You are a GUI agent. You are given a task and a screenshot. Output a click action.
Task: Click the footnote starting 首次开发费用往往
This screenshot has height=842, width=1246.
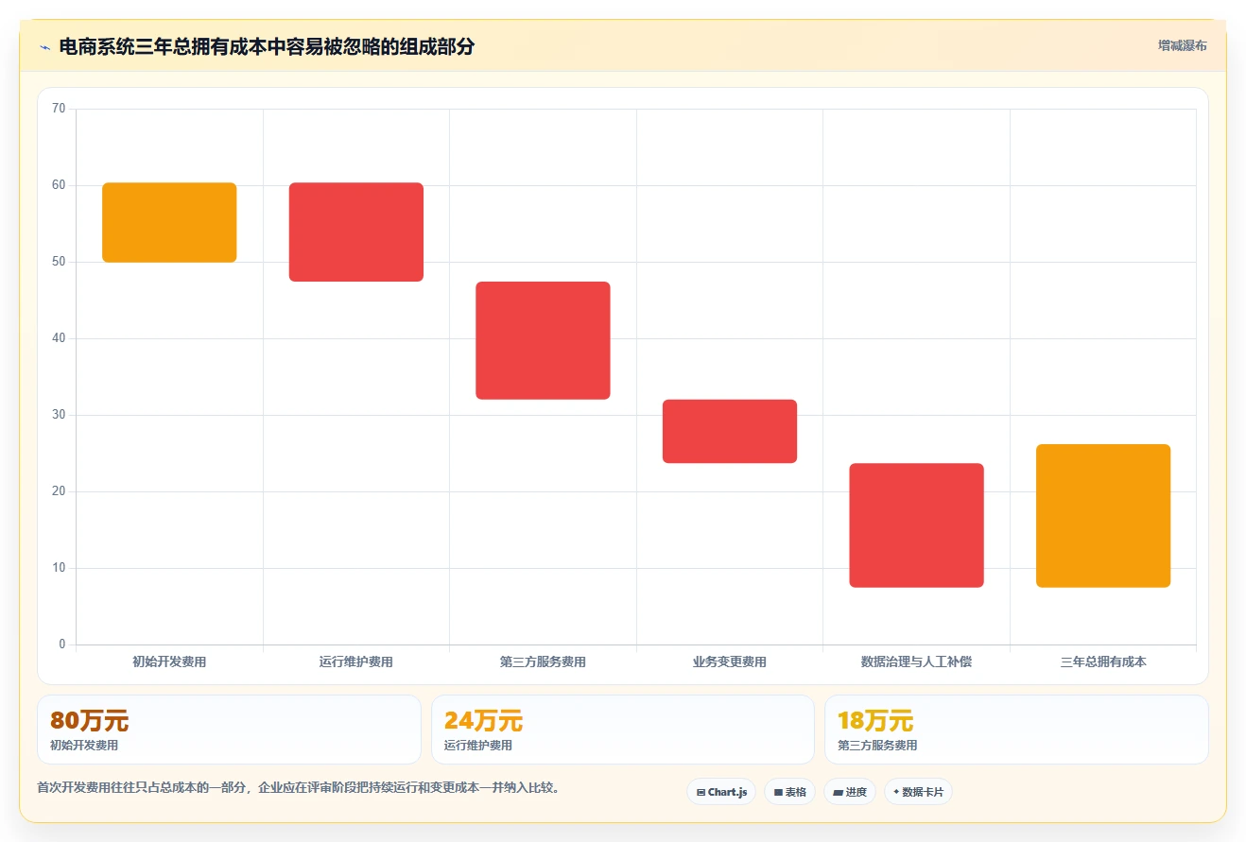coord(301,787)
